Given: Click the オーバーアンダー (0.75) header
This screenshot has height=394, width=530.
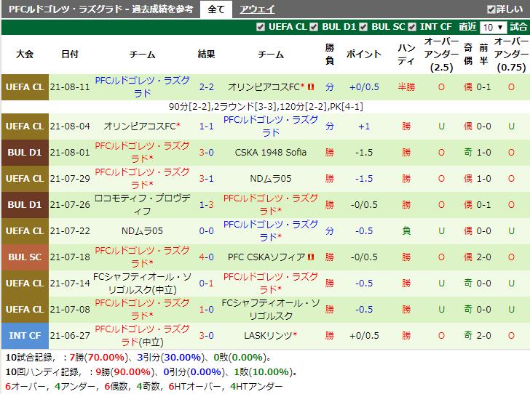Looking at the screenshot, I should click(x=511, y=54).
